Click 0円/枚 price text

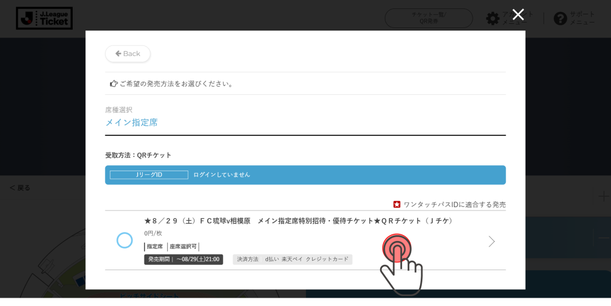[x=153, y=233]
